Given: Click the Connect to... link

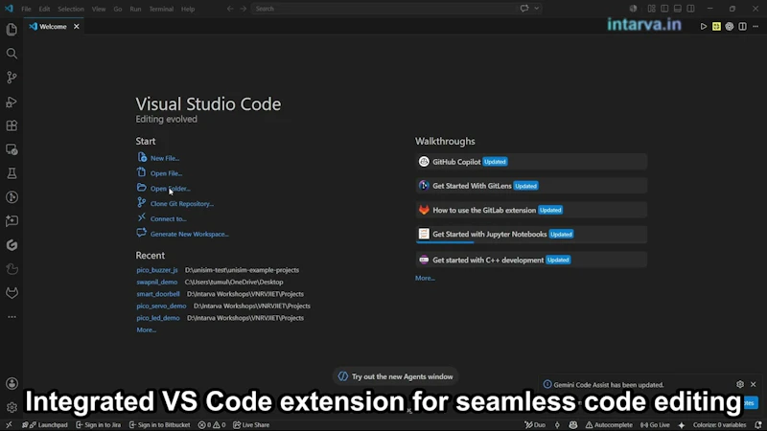Looking at the screenshot, I should [169, 219].
